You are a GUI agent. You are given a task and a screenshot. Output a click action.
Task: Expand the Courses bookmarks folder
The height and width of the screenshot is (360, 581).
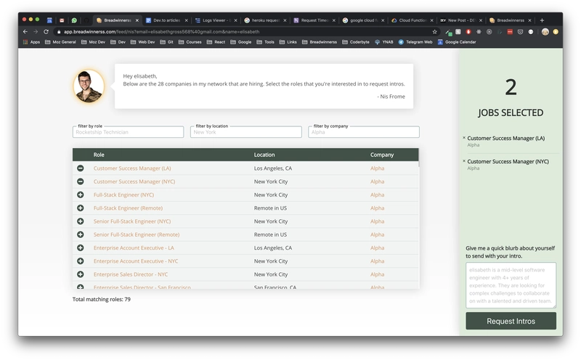point(190,42)
